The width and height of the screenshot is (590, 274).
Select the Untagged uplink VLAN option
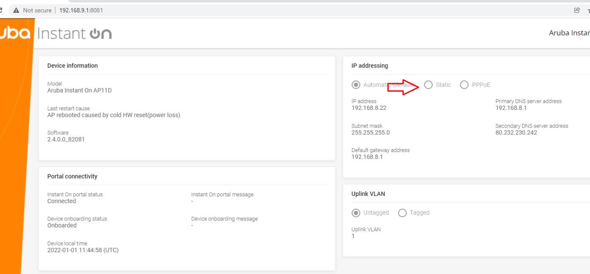tap(356, 213)
